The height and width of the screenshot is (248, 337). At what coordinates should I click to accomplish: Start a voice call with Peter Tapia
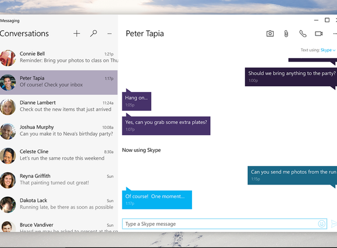(303, 34)
